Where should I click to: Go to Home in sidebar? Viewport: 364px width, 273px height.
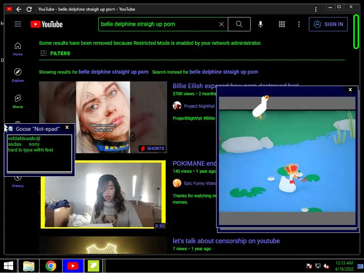point(18,49)
